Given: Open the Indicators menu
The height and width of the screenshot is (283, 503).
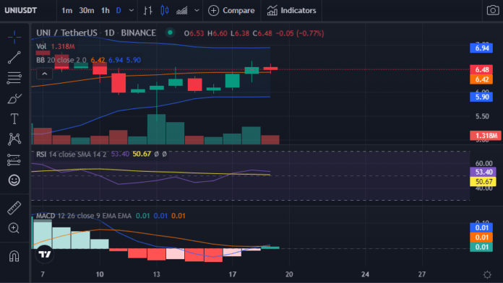Looking at the screenshot, I should (291, 11).
